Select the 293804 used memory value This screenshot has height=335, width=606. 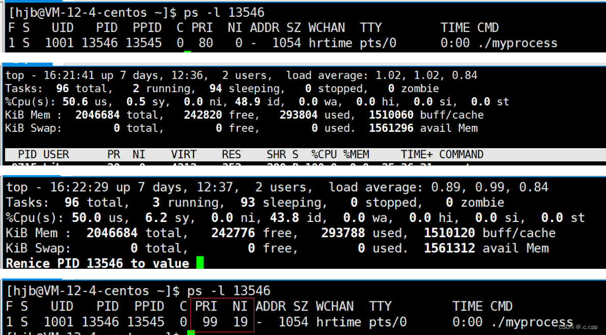298,115
